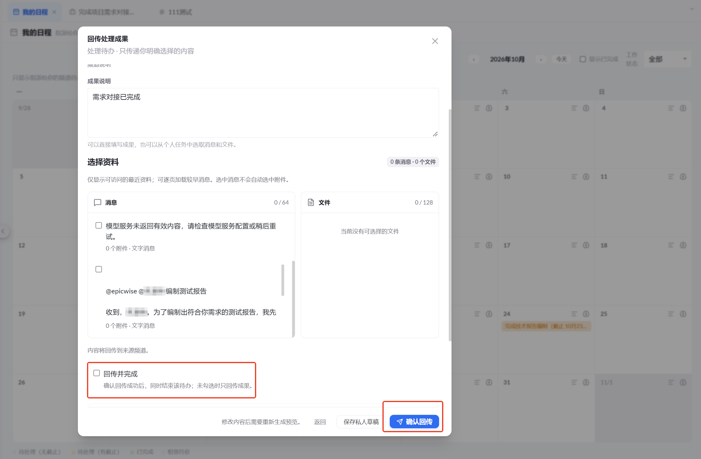This screenshot has height=459, width=701.
Task: Close the 回传处理成果 dialog
Action: point(435,41)
